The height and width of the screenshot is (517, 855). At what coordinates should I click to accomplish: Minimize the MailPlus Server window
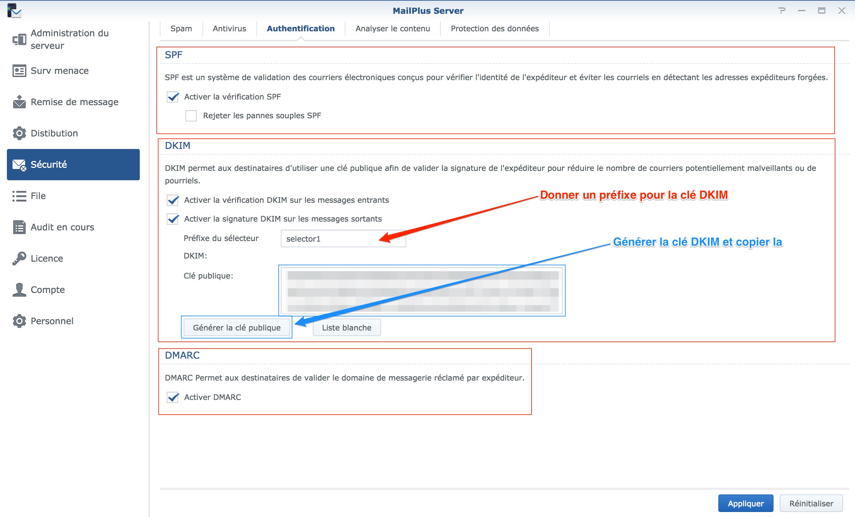[802, 11]
